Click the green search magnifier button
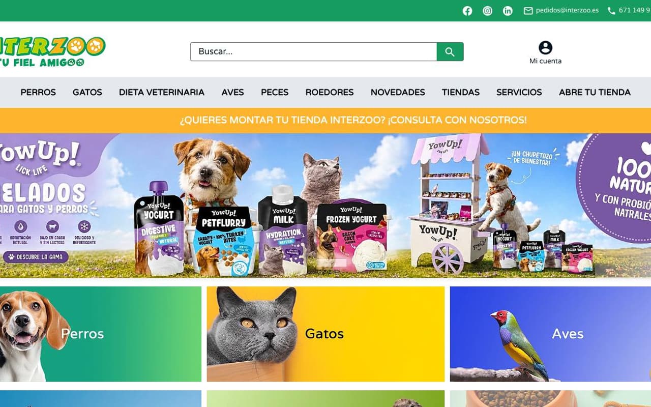The width and height of the screenshot is (651, 407). tap(450, 52)
